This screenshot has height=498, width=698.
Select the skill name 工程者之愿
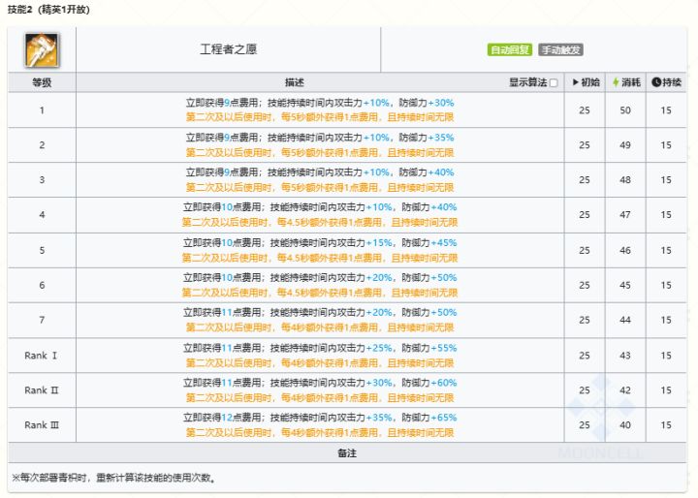[x=228, y=49]
